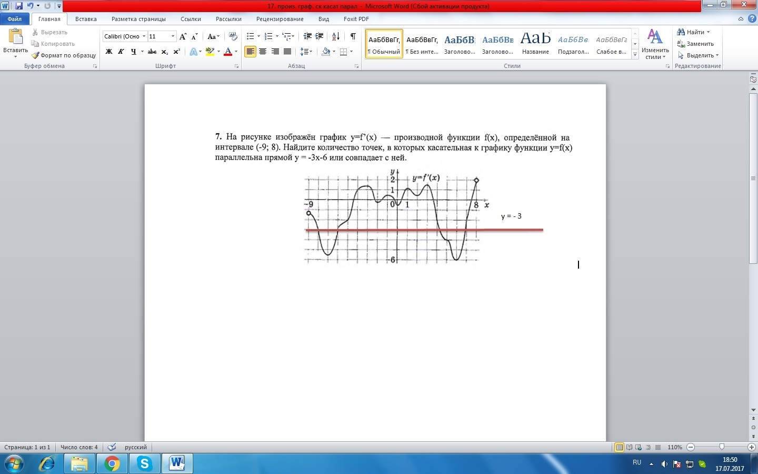The width and height of the screenshot is (758, 474).
Task: Toggle Bold formatting button
Action: pyautogui.click(x=109, y=52)
